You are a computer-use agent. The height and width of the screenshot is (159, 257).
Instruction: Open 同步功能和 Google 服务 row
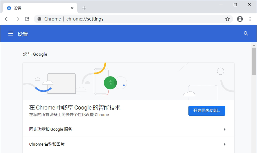pos(128,129)
